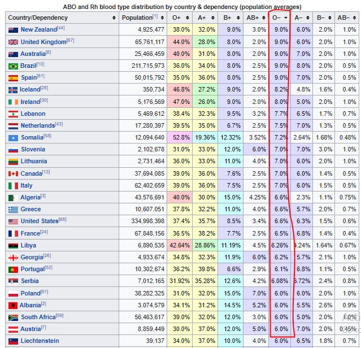361x348 pixels.
Task: Open footnote [1] beside Population header
Action: pyautogui.click(x=155, y=16)
